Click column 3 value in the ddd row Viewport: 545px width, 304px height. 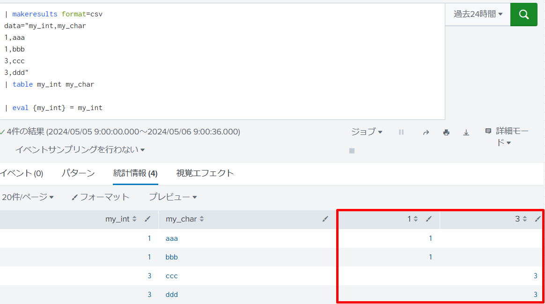[x=536, y=295]
